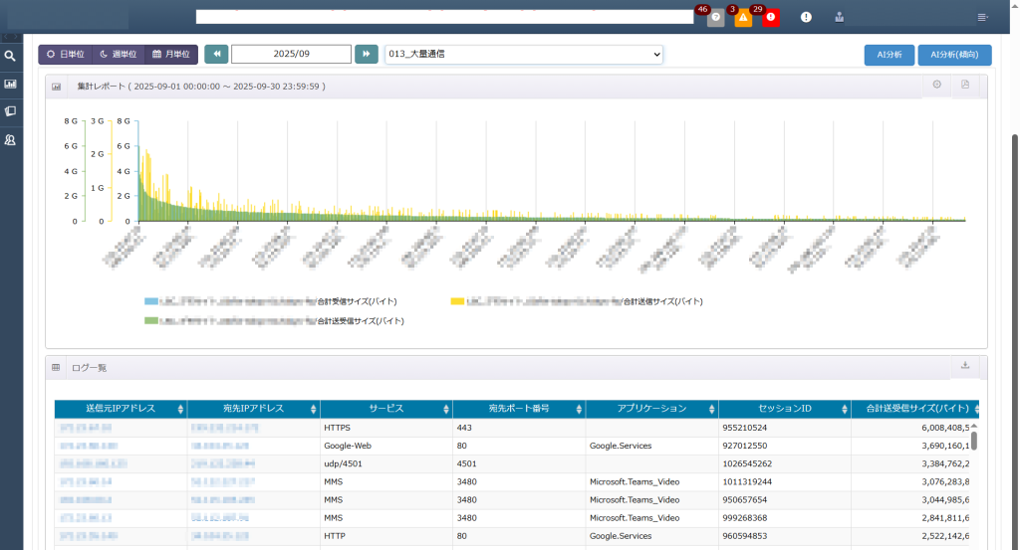This screenshot has height=550, width=1020.
Task: Sort by セッションID column header
Action: (784, 409)
